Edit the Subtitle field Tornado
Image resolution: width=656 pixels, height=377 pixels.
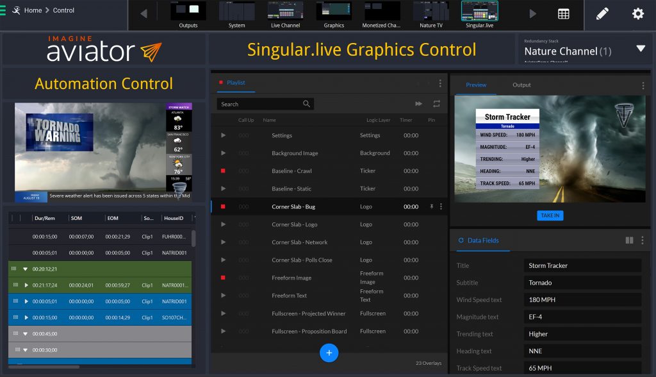582,283
